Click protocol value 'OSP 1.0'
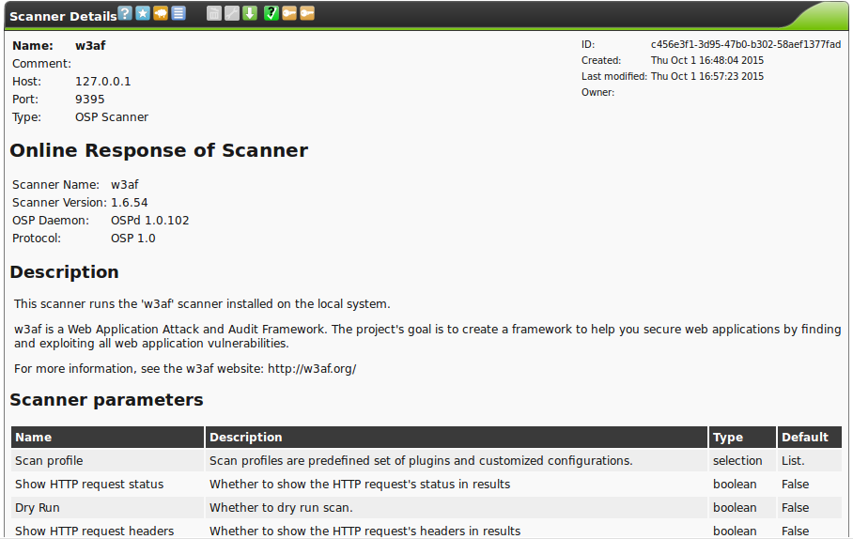This screenshot has height=539, width=853. 133,239
